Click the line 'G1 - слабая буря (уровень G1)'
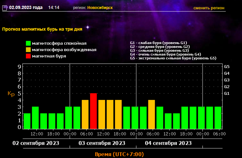242x158 pixels. coord(158,43)
